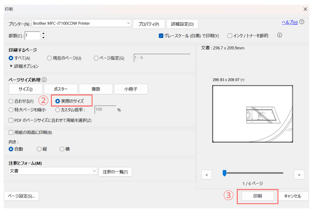This screenshot has width=313, height=213.
Task: Click the info icon beside ink/toner saving
Action: (280, 35)
